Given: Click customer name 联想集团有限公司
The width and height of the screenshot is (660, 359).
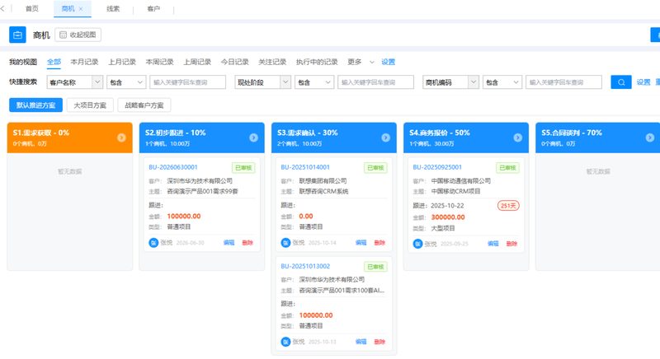Looking at the screenshot, I should 323,181.
